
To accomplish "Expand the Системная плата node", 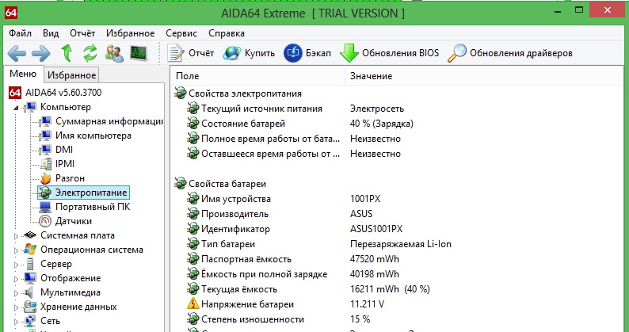I will (16, 236).
